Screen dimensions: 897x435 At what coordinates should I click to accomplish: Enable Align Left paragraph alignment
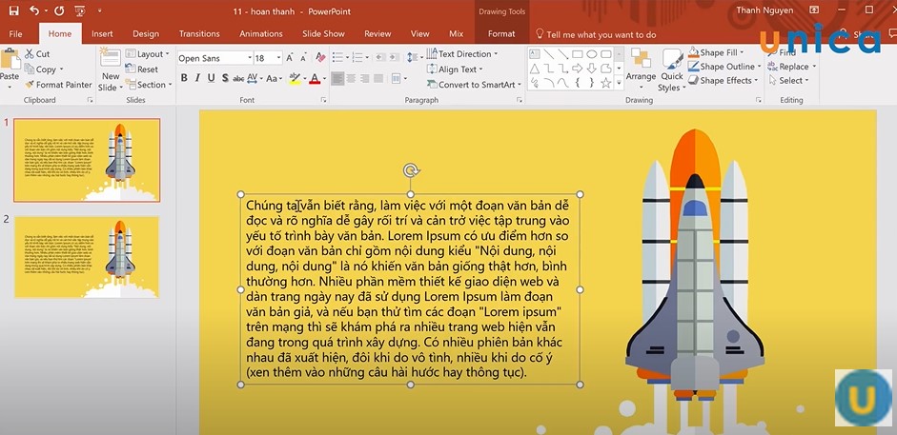pyautogui.click(x=337, y=78)
